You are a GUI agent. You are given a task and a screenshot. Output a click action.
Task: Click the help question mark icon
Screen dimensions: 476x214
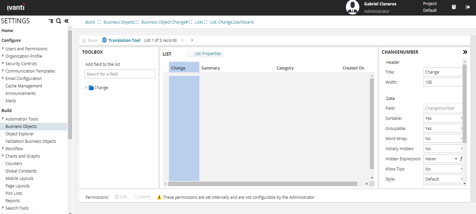point(454,7)
